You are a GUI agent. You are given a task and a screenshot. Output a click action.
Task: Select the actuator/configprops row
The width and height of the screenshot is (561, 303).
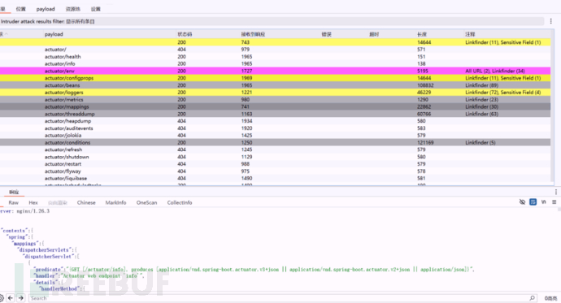click(x=275, y=78)
